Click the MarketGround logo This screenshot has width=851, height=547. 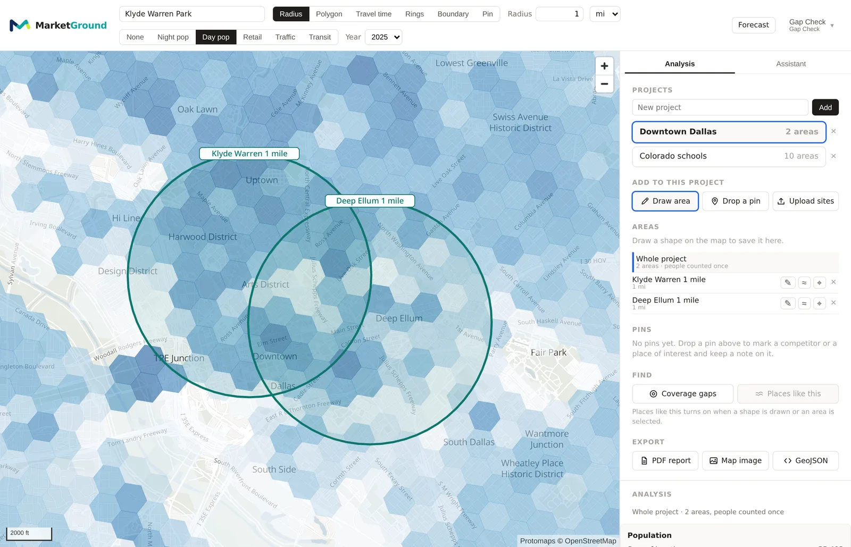click(x=58, y=25)
